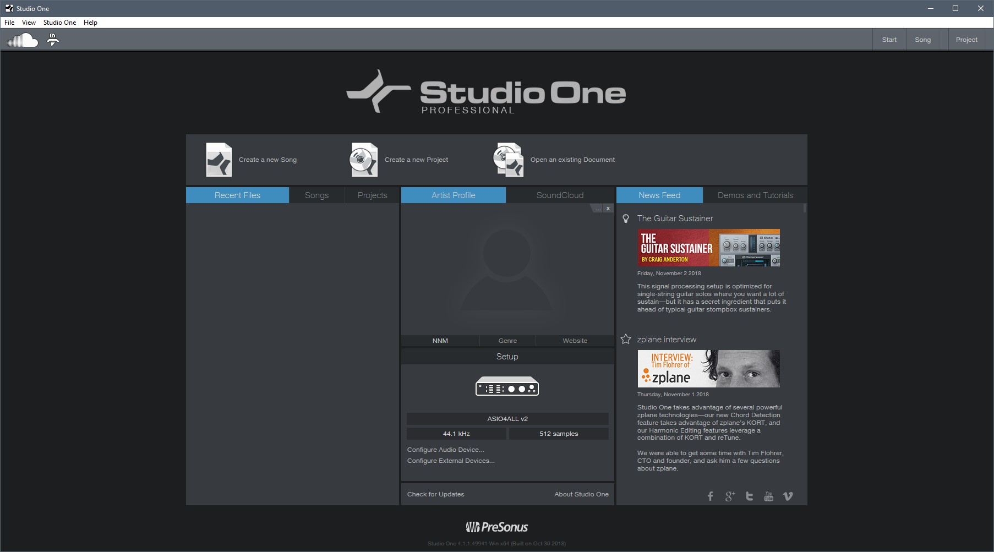Click Configure External Devices link
This screenshot has height=552, width=994.
point(451,461)
